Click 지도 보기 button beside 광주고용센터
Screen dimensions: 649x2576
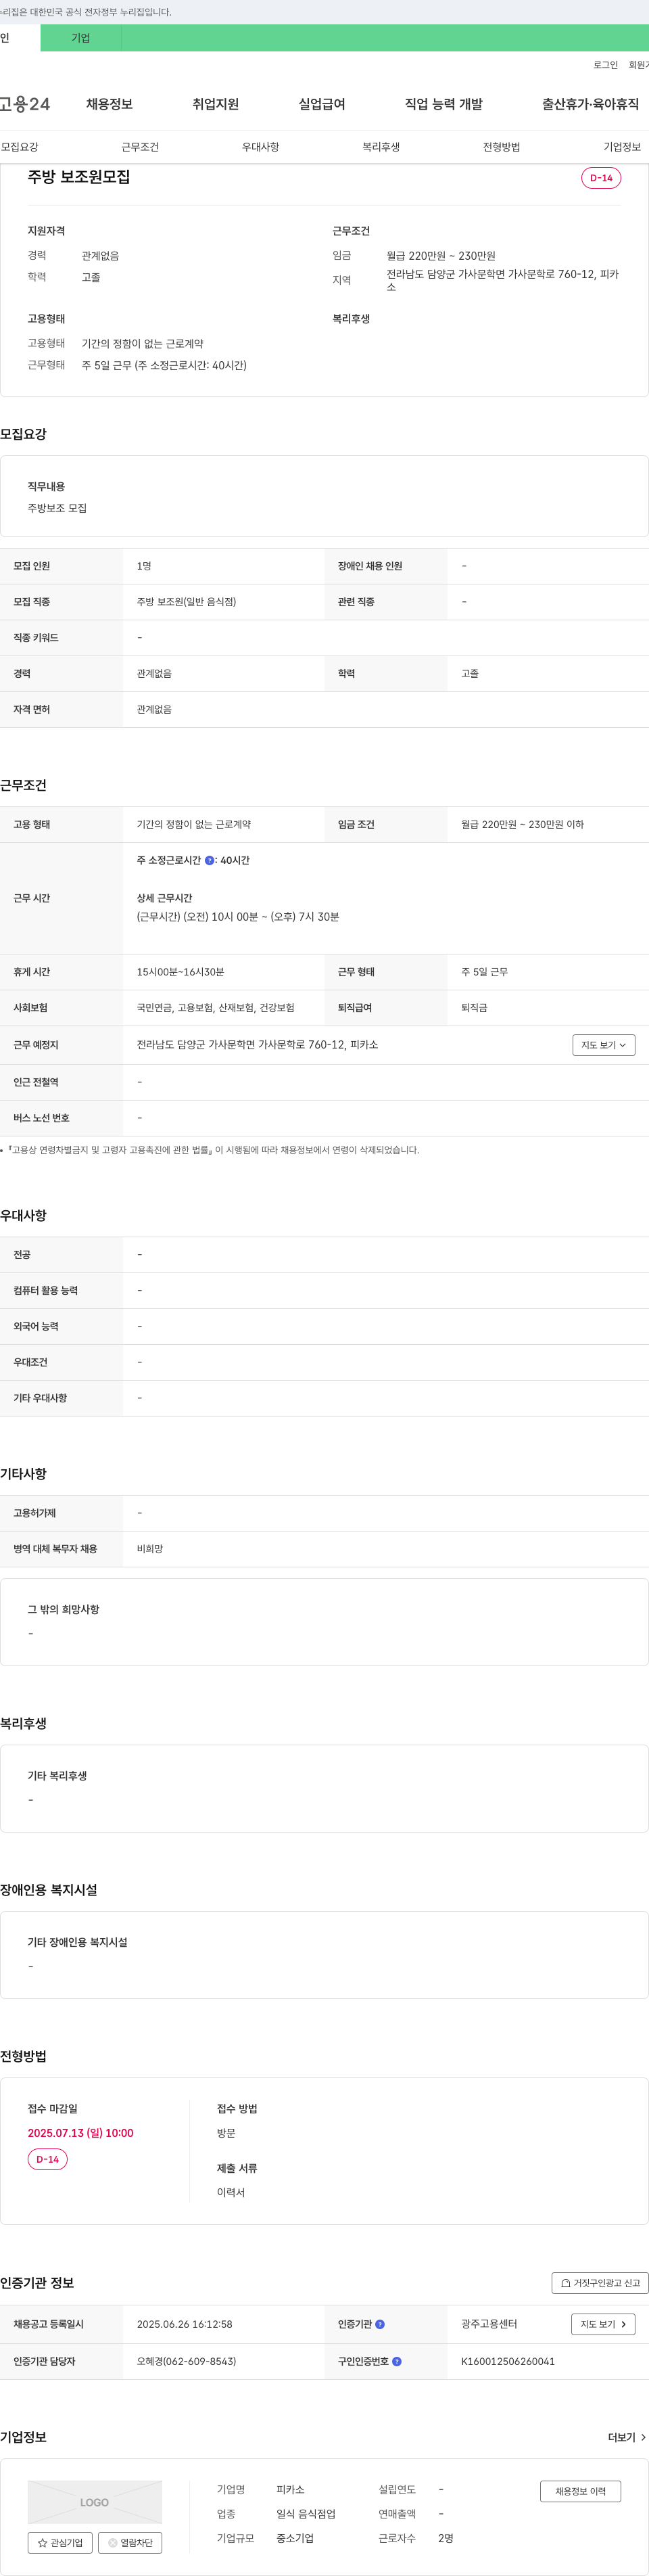[x=602, y=2324]
